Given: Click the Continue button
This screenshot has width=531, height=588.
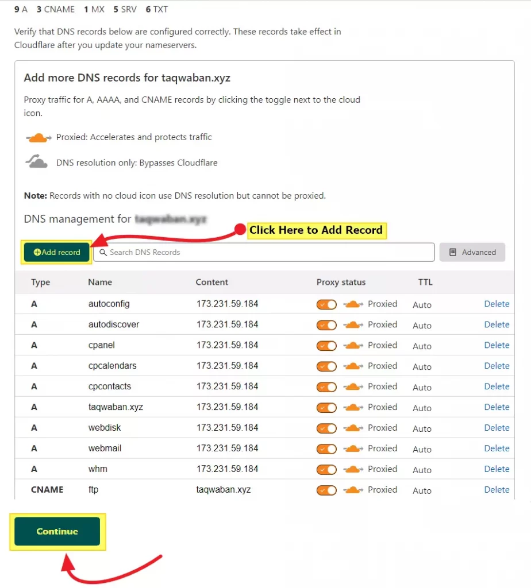Looking at the screenshot, I should 57,531.
